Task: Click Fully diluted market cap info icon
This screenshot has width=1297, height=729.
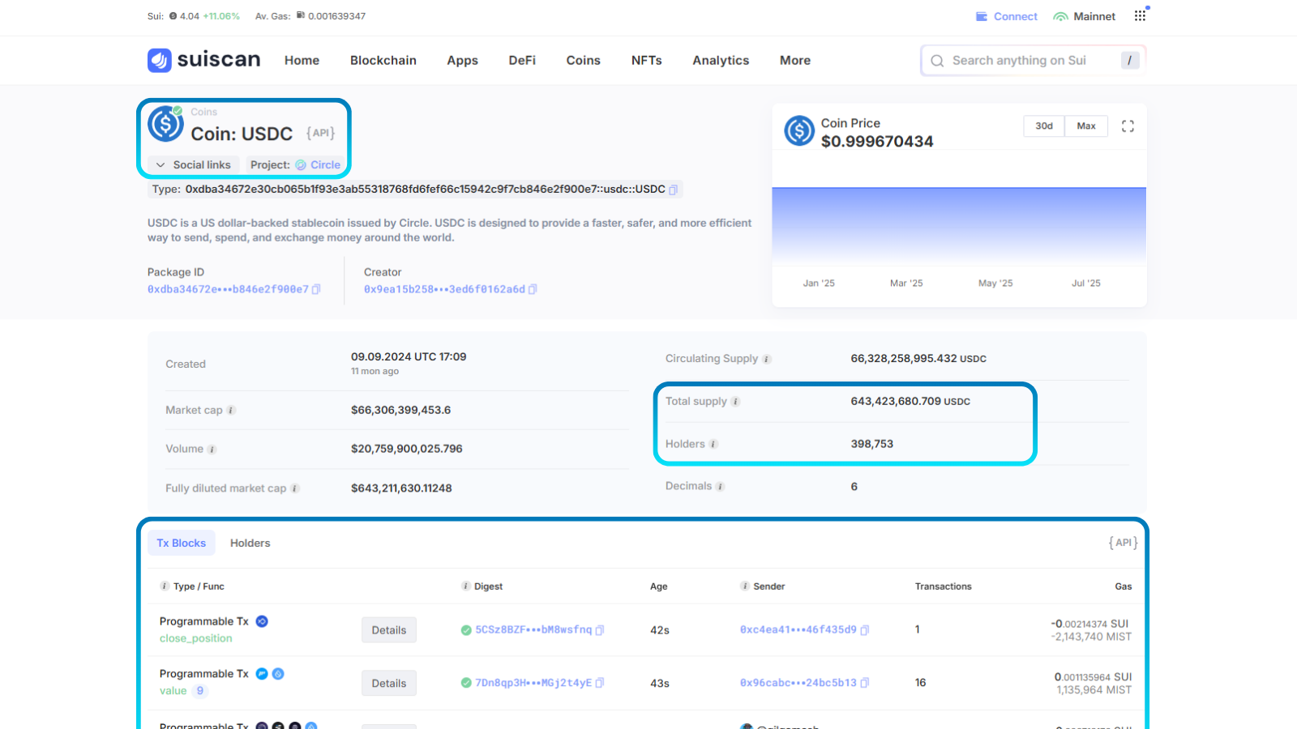Action: pyautogui.click(x=295, y=488)
